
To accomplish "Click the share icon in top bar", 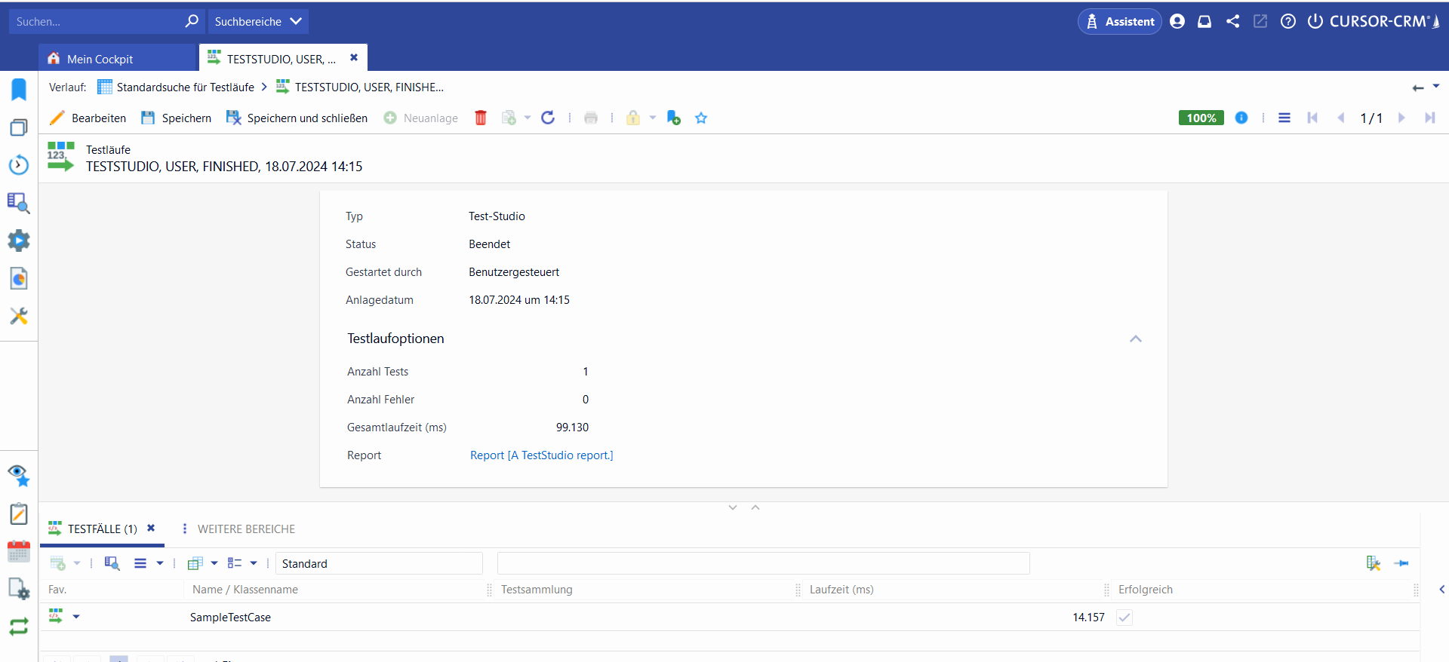I will (x=1232, y=21).
